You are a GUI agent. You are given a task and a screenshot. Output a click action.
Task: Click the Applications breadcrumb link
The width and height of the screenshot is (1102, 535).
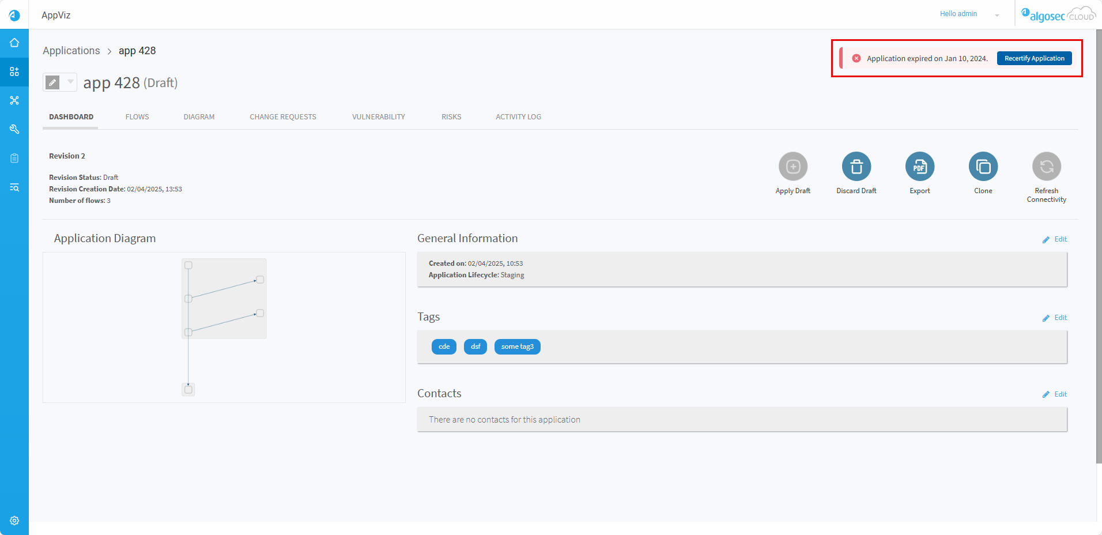tap(71, 51)
